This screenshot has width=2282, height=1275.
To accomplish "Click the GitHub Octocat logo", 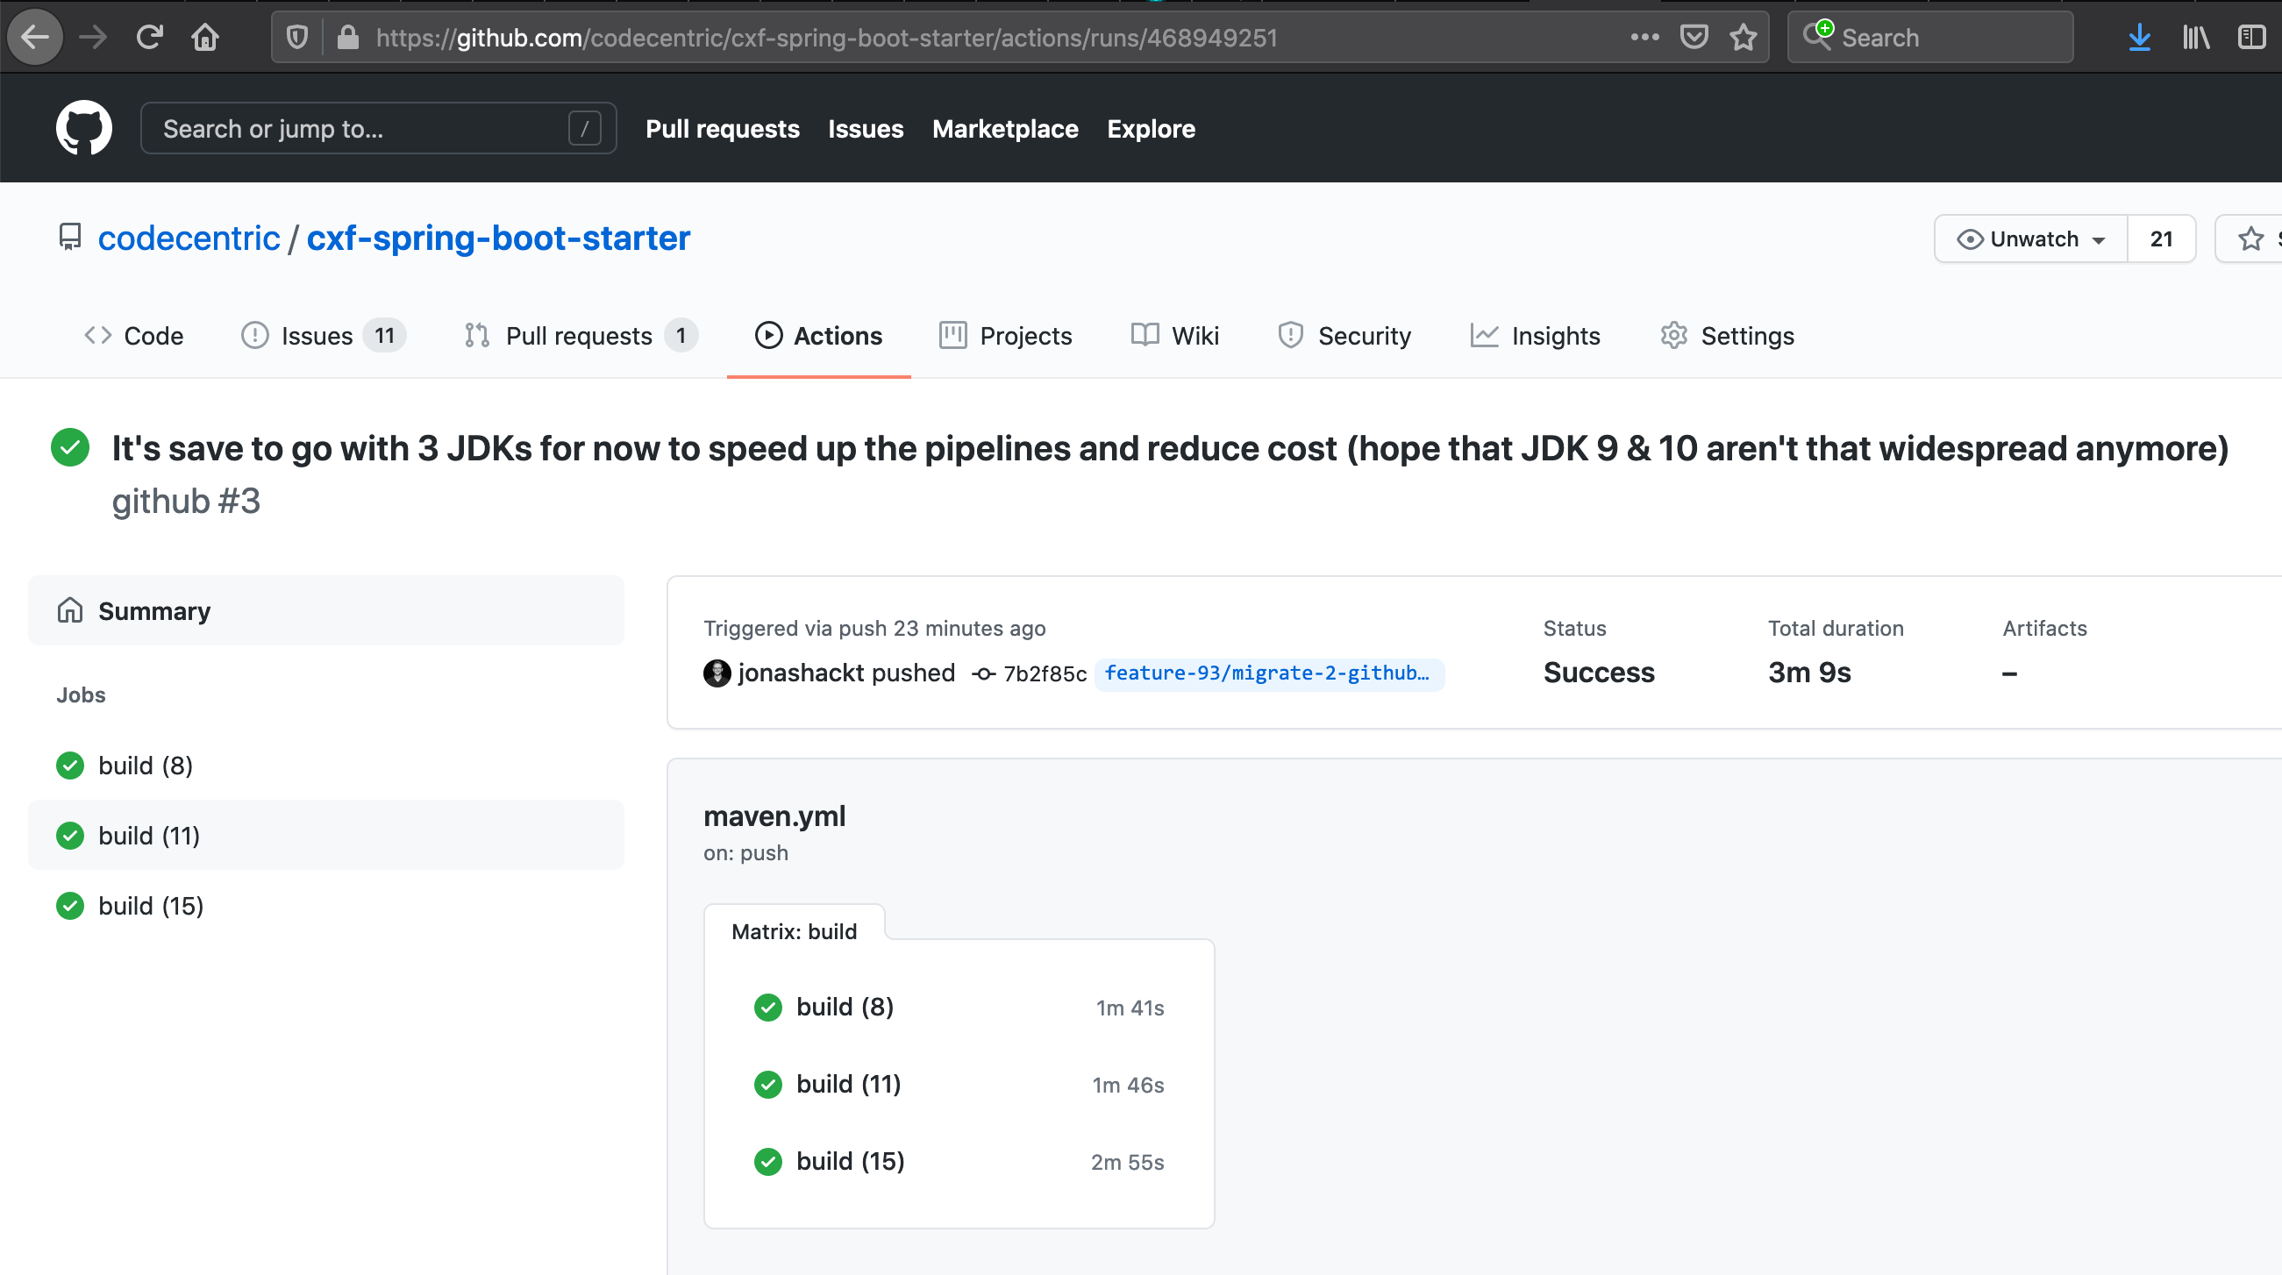I will click(83, 128).
